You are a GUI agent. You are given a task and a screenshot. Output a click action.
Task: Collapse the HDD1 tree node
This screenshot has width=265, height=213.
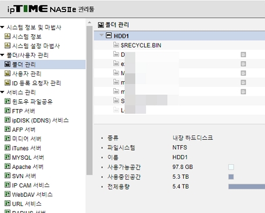tap(101, 35)
